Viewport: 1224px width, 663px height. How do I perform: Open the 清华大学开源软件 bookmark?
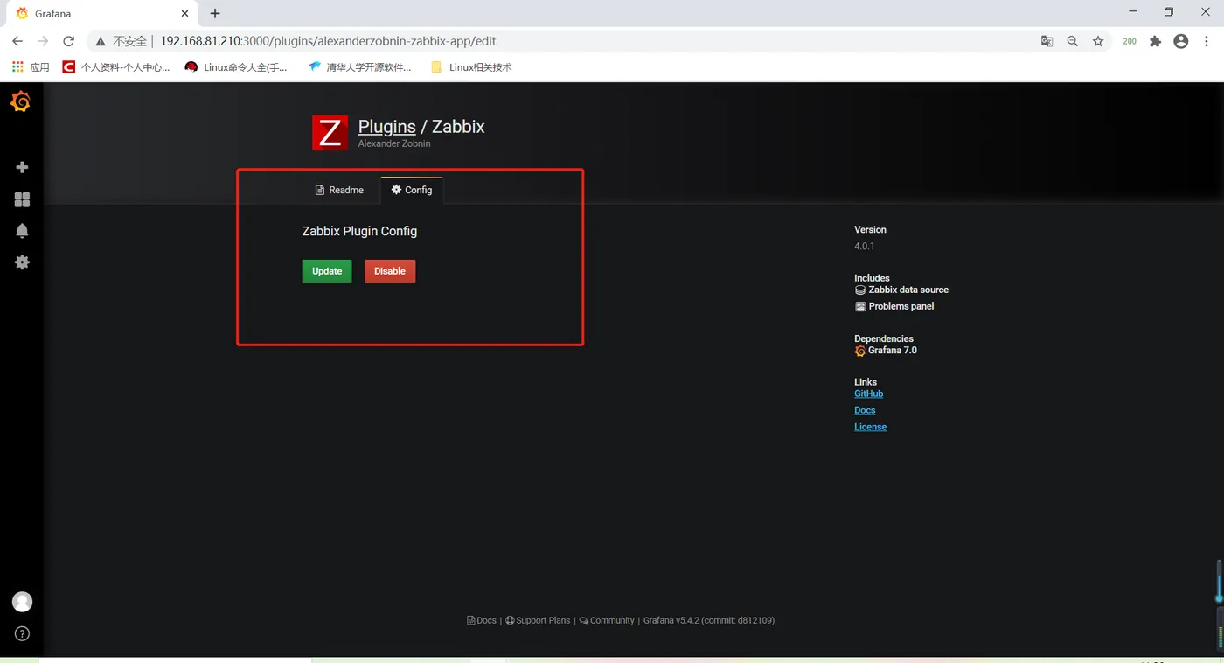pyautogui.click(x=359, y=66)
